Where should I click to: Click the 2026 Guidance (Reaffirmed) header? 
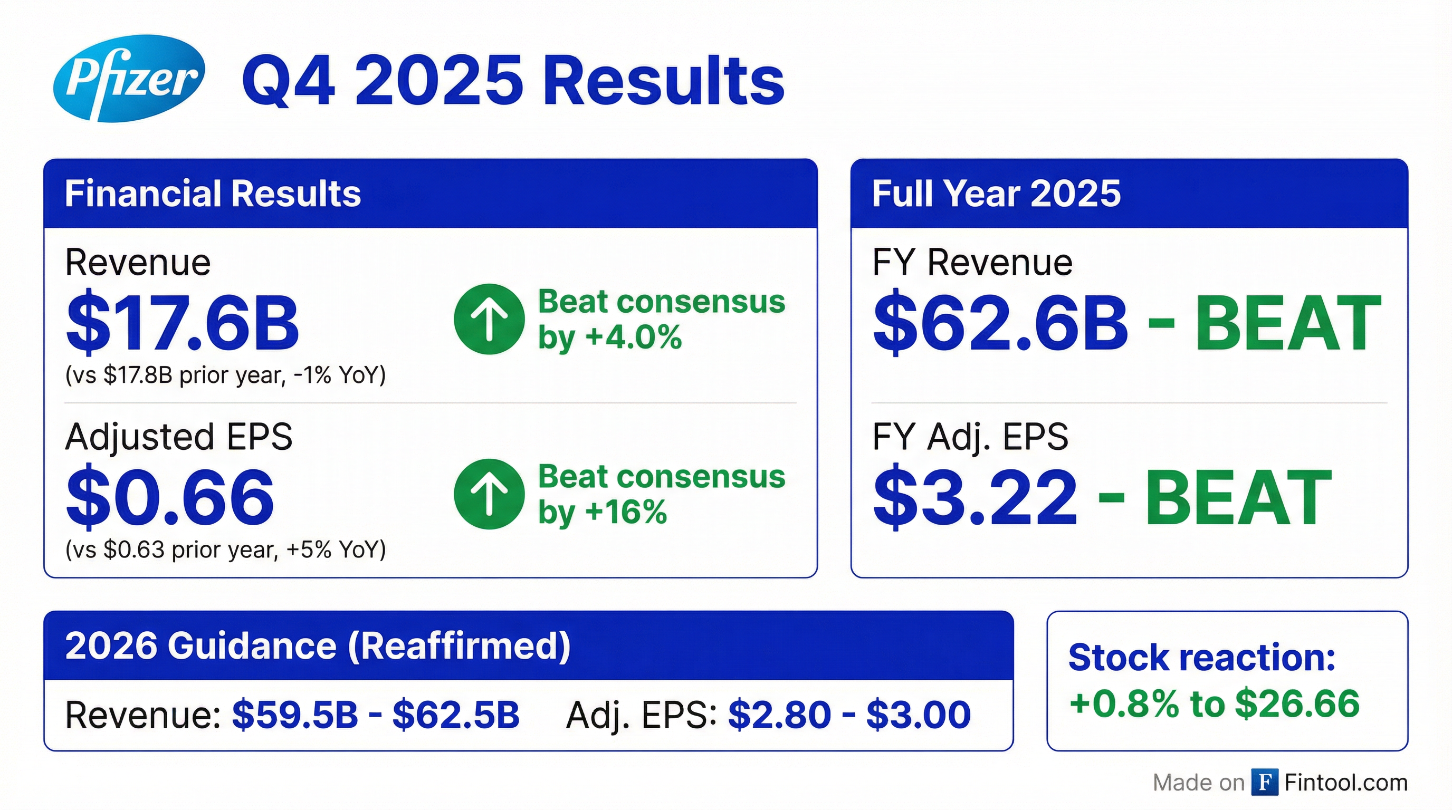pyautogui.click(x=528, y=645)
